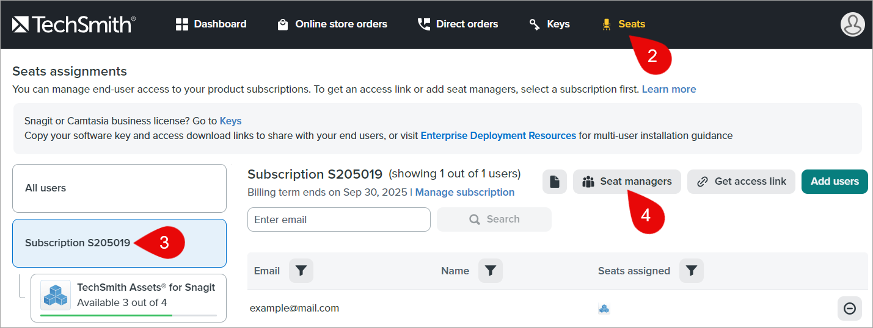Viewport: 873px width, 328px height.
Task: Open the Keys navigation item
Action: coord(549,24)
